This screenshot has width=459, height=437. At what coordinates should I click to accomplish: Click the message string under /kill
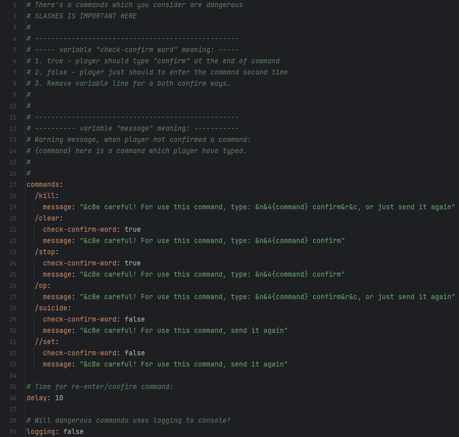click(x=267, y=207)
